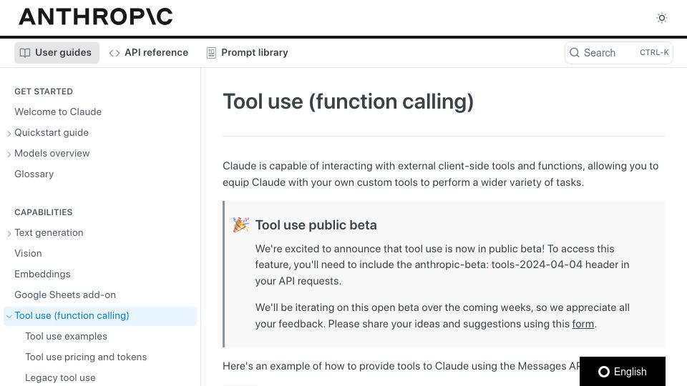Screen dimensions: 687x386
Task: Click the page title Tool use (function calling)
Action: (x=348, y=102)
